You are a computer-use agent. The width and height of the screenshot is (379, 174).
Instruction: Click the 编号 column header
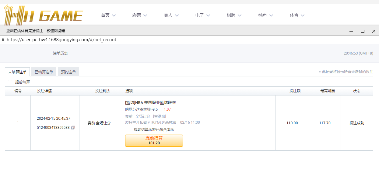click(x=18, y=91)
